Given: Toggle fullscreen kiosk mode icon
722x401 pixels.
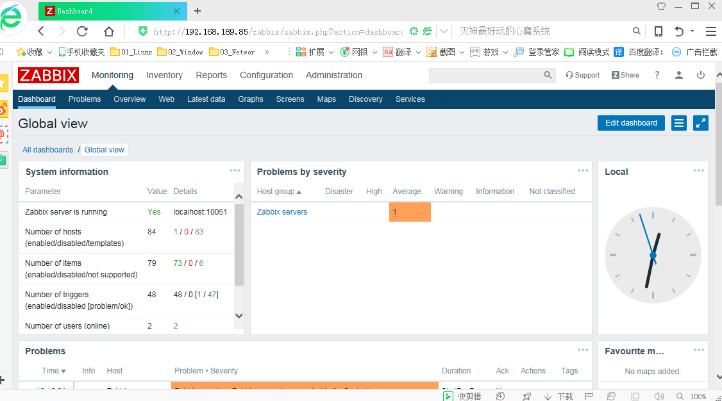Looking at the screenshot, I should 701,123.
